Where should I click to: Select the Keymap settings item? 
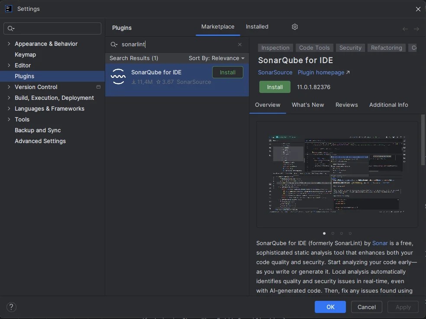coord(52,54)
